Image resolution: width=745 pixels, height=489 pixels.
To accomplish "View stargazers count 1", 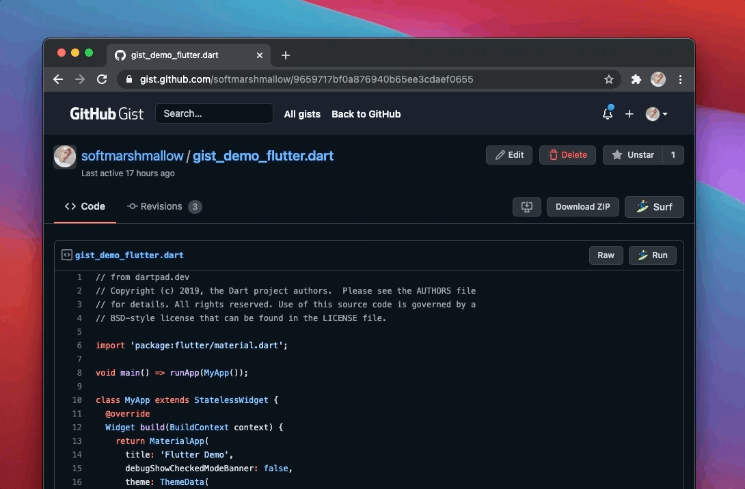I will point(673,155).
